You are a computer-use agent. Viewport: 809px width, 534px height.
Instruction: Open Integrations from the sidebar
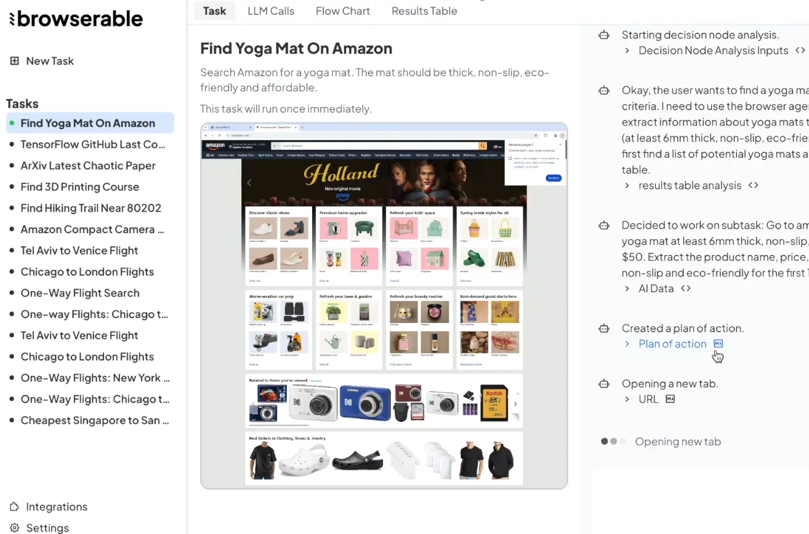57,506
